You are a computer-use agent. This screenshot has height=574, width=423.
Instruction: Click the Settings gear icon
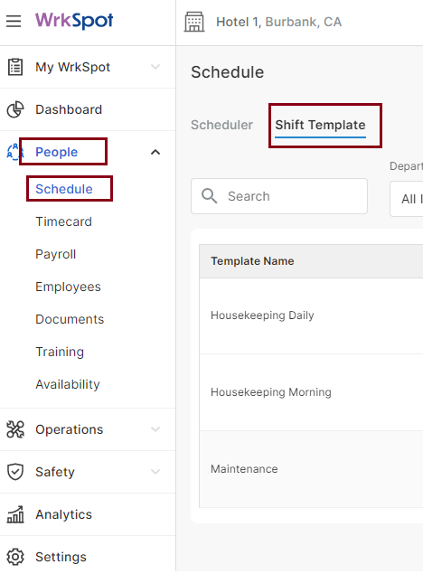coord(15,557)
